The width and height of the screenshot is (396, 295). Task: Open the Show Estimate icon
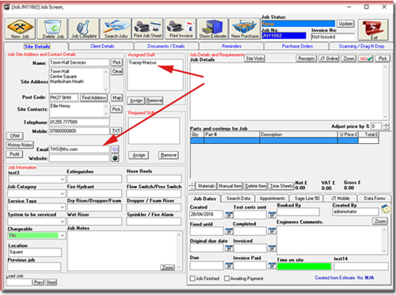(213, 28)
